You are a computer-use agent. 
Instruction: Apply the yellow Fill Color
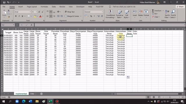point(35,16)
